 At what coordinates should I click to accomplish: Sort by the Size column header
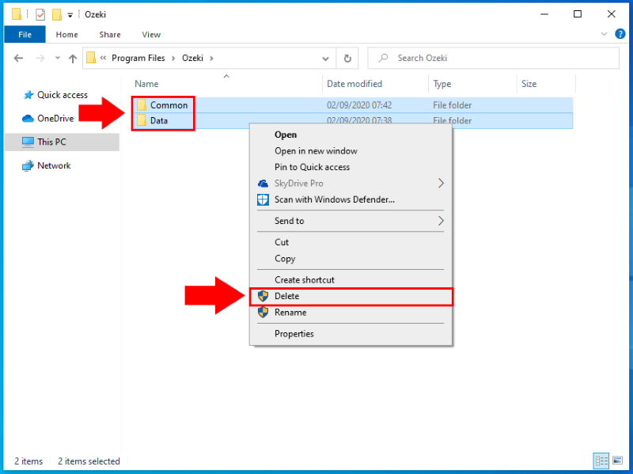(529, 84)
